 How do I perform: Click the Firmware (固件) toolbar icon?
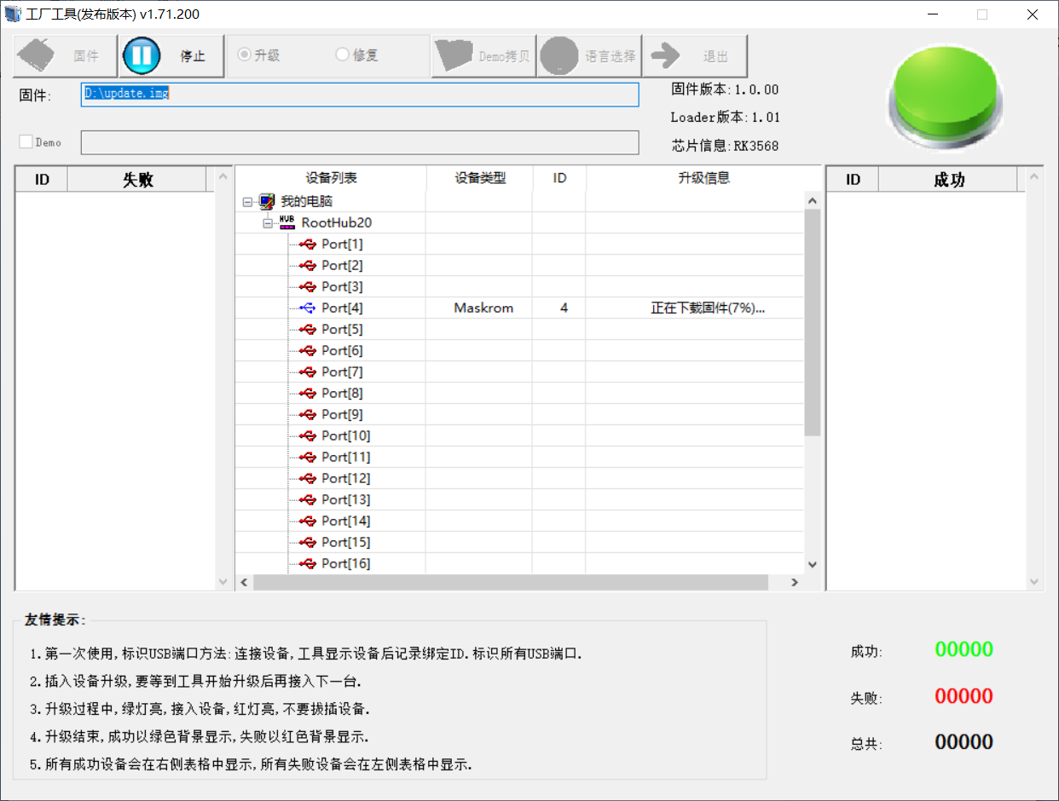38,56
